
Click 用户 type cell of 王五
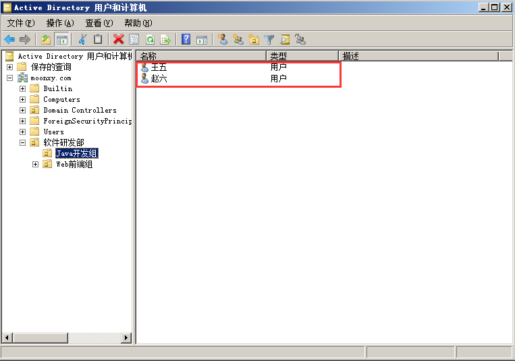click(x=279, y=67)
